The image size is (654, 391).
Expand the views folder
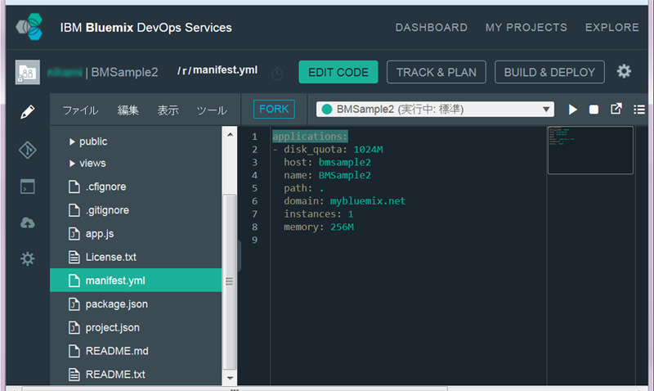pyautogui.click(x=72, y=163)
